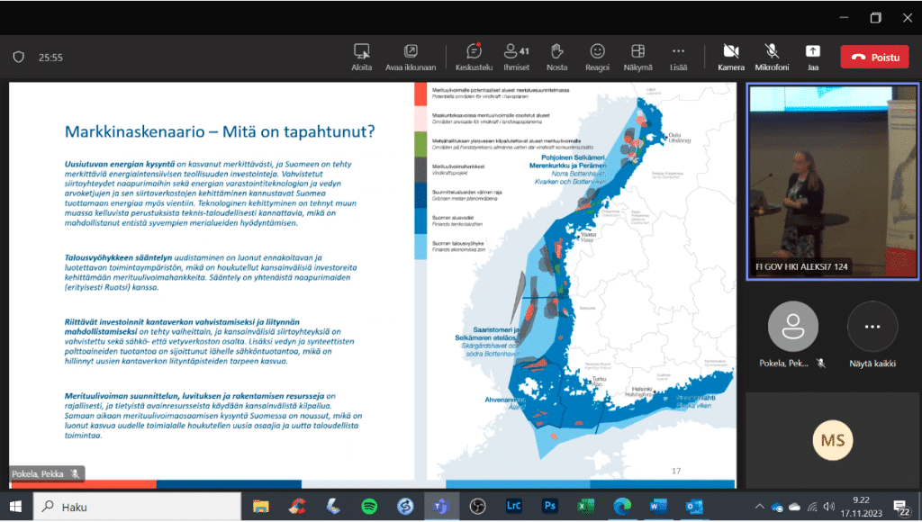Click the MS initials avatar tile

pos(833,440)
